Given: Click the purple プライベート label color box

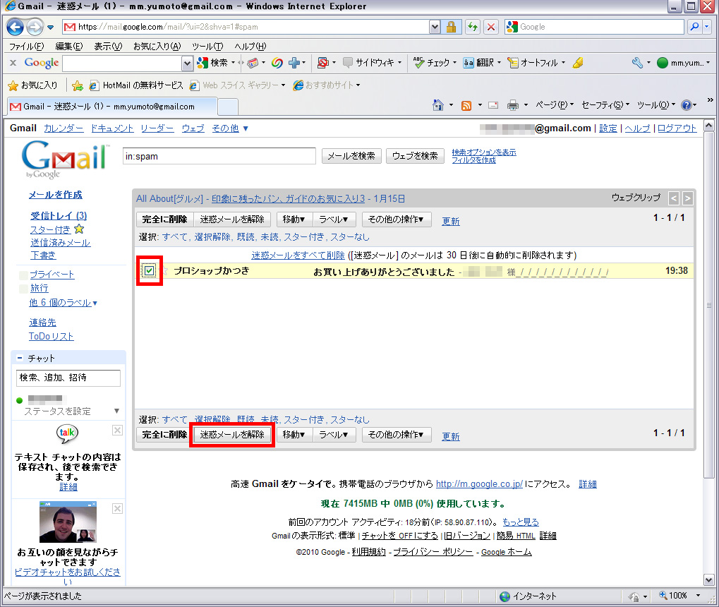Looking at the screenshot, I should (23, 275).
